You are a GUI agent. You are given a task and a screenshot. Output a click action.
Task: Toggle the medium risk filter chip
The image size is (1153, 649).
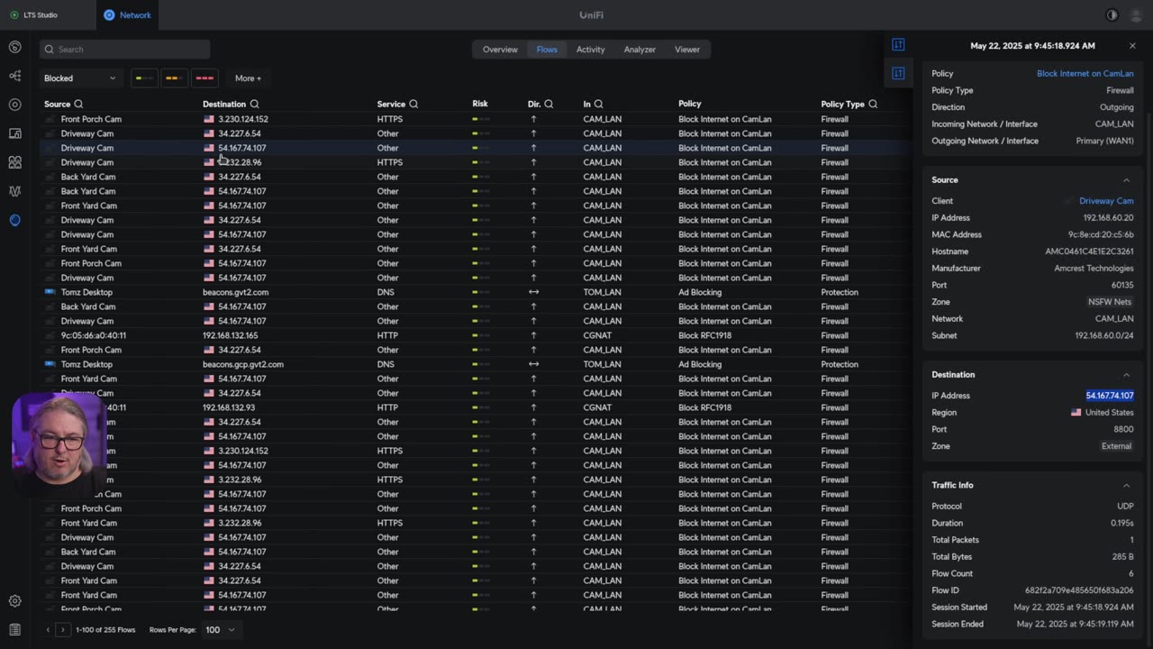(174, 78)
